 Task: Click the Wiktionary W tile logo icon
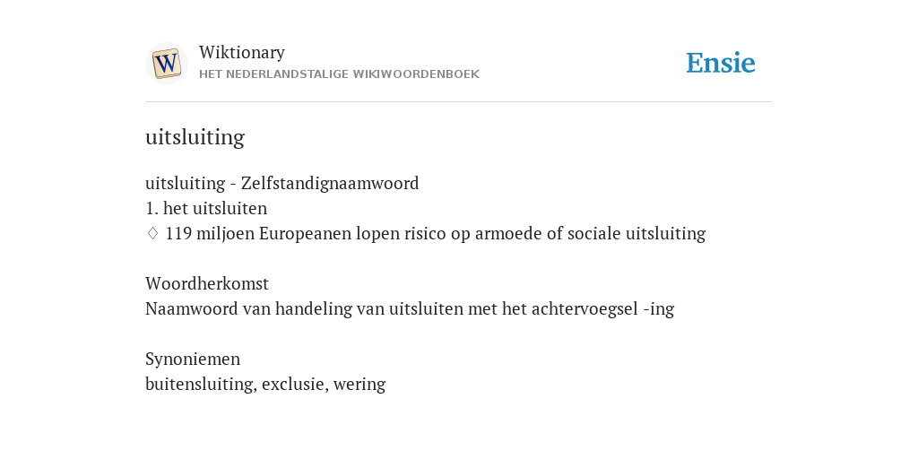tap(167, 64)
